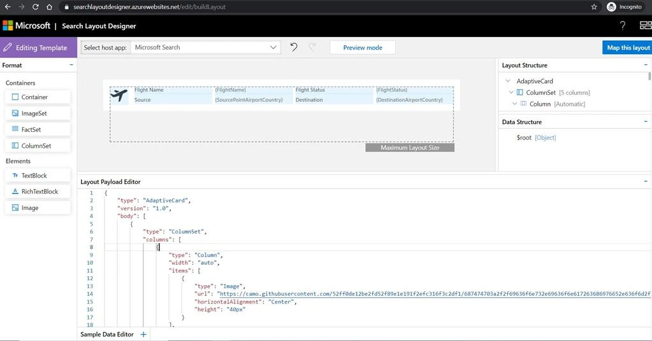Viewport: 652px width, 341px height.
Task: Click the browser forward arrow
Action: [x=21, y=7]
